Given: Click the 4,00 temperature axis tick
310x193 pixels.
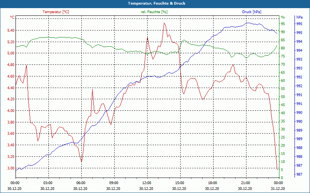Looking at the screenshot, I should pyautogui.click(x=11, y=111).
